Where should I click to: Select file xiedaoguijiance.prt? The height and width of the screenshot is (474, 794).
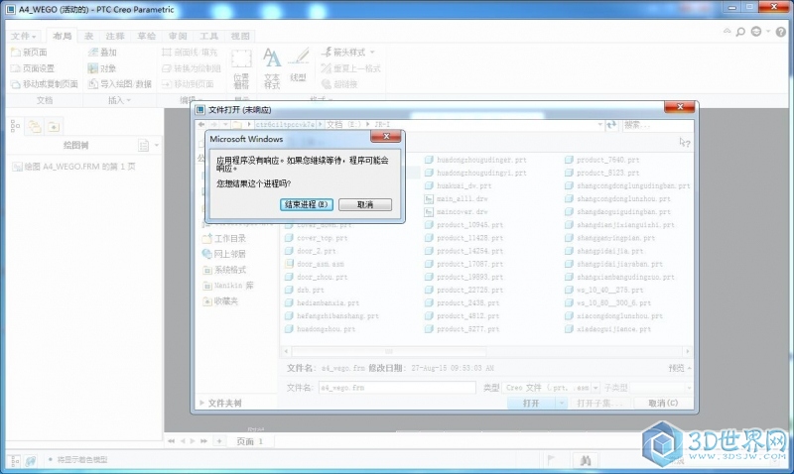tap(607, 329)
